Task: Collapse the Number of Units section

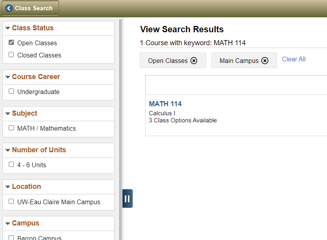Action: [x=7, y=150]
